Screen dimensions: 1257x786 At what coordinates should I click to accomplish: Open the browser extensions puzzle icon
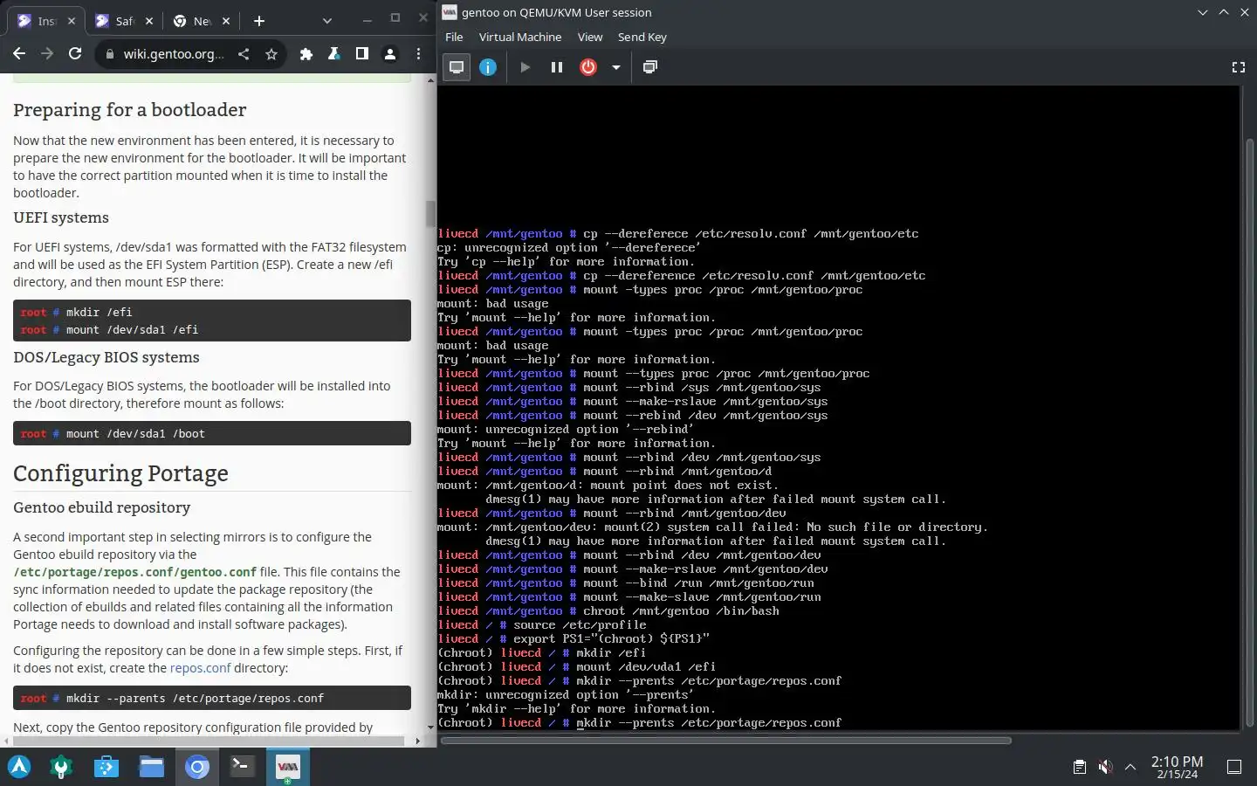coord(306,54)
